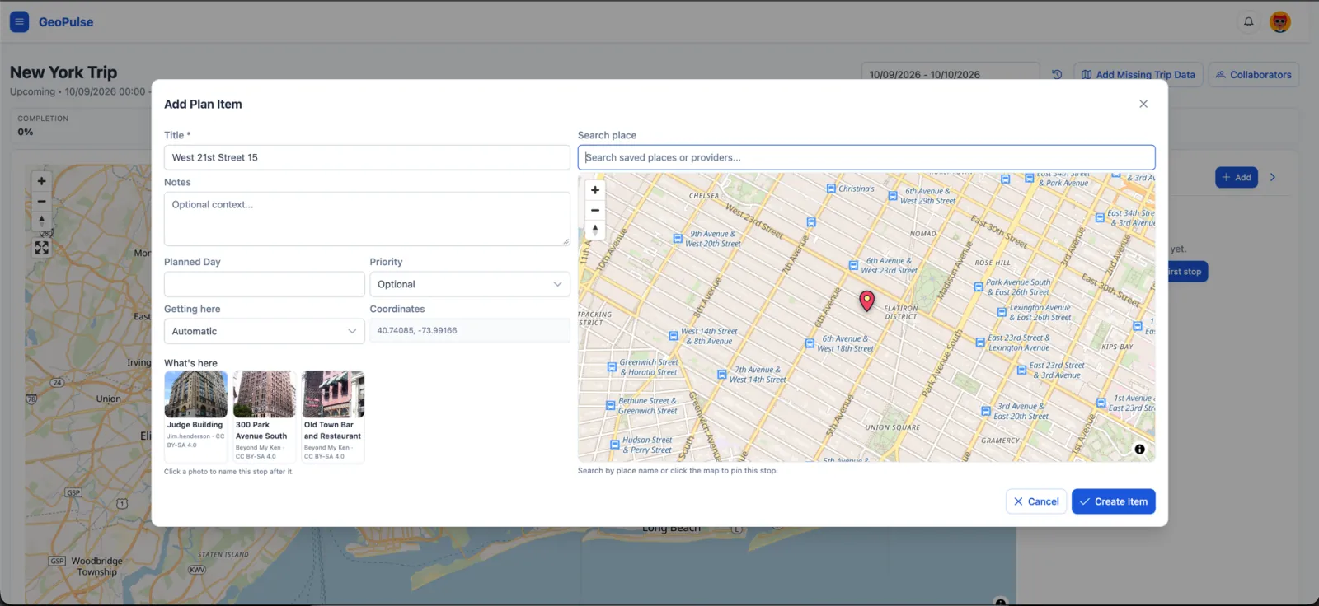The height and width of the screenshot is (606, 1319).
Task: Zoom out on the background trip map
Action: click(x=41, y=202)
